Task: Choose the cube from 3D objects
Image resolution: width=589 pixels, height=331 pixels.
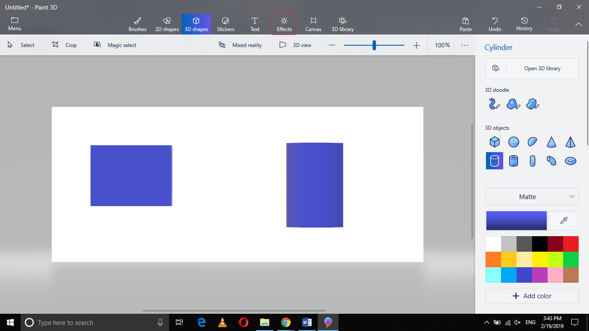Action: (494, 142)
